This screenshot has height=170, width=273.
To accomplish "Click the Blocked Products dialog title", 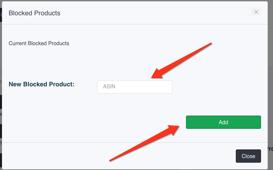I will pyautogui.click(x=35, y=13).
